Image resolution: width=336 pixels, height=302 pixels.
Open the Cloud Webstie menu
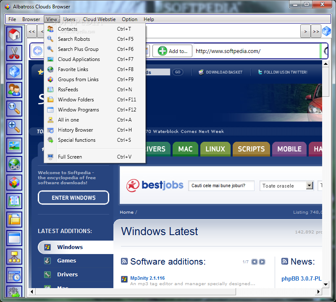pos(99,19)
